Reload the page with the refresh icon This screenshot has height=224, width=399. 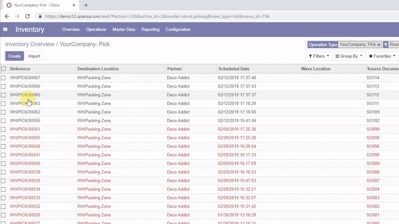27,16
